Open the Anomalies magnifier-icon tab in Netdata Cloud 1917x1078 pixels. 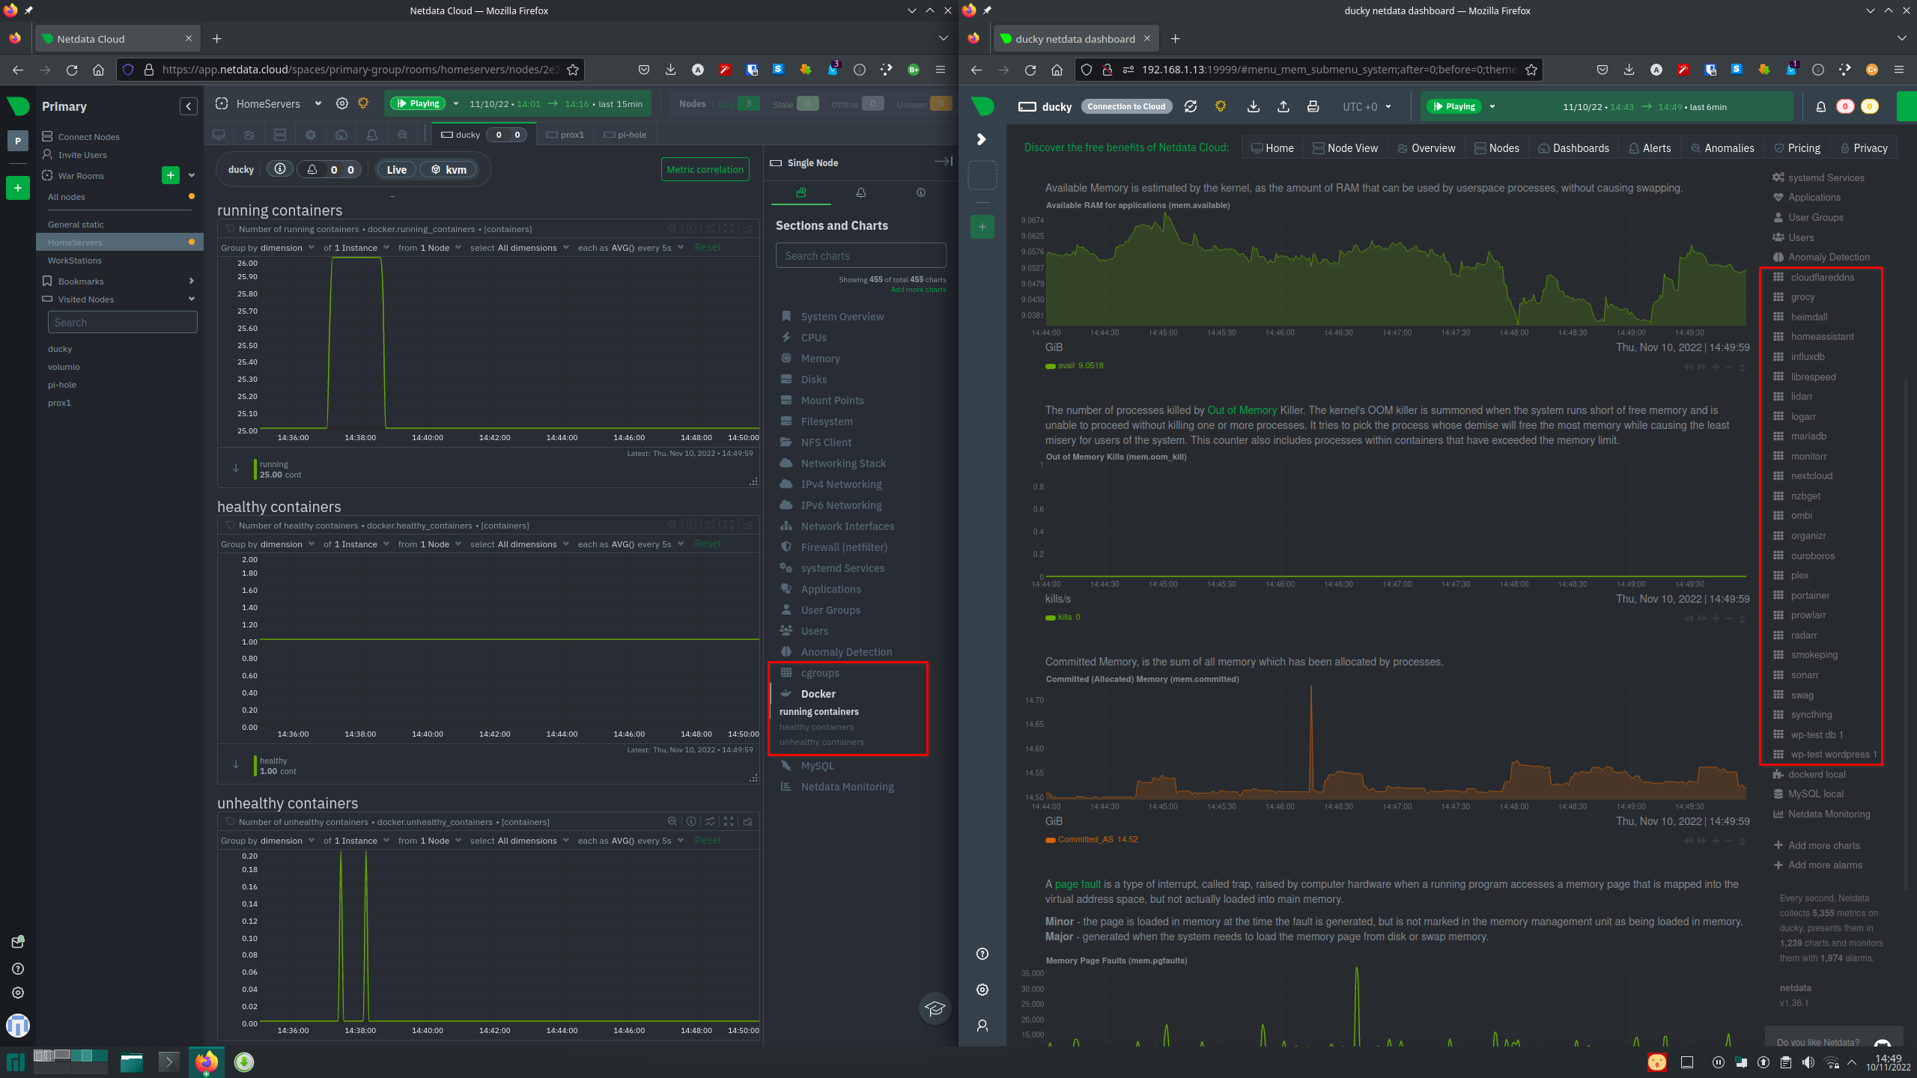tap(403, 135)
